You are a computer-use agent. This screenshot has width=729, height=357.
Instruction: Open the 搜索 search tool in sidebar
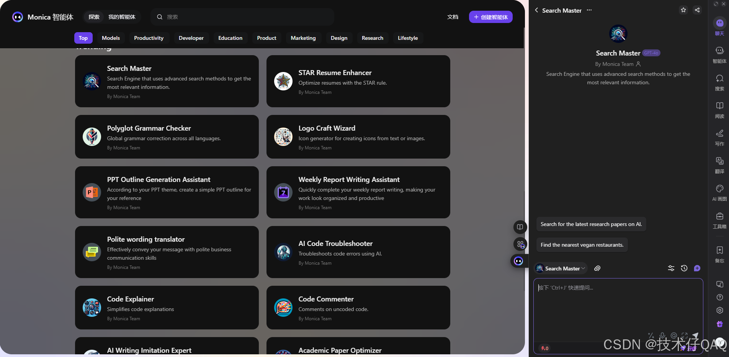point(719,82)
